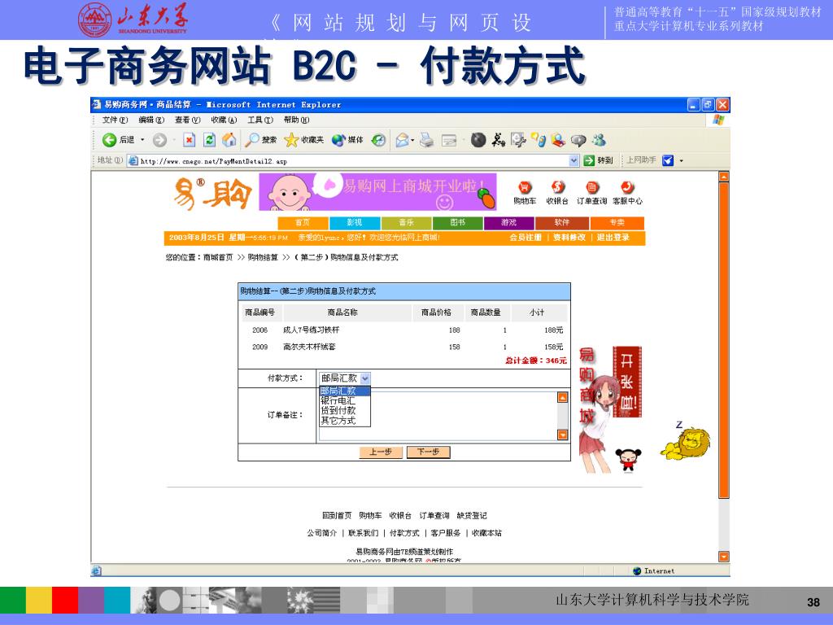Switch to the 专卖 navigation tab
The width and height of the screenshot is (833, 625).
(x=617, y=222)
